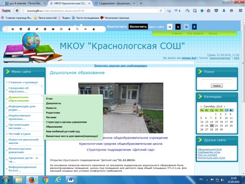Open the 'Лента новостей' bookmark

[45, 18]
